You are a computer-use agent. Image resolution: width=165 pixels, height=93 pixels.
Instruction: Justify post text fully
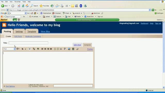pyautogui.click(x=51, y=49)
